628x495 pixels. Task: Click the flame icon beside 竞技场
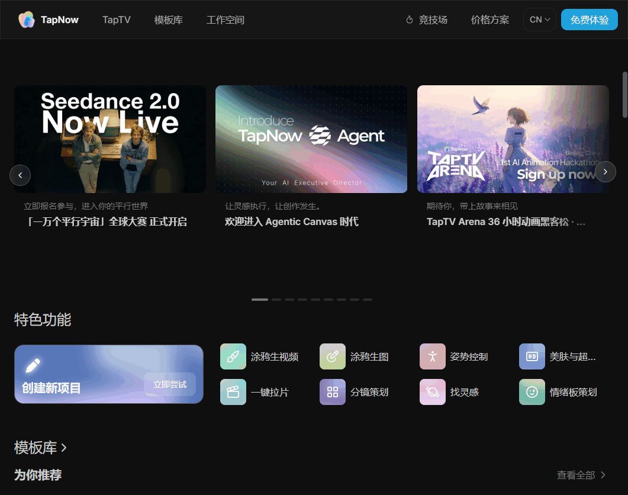point(410,20)
